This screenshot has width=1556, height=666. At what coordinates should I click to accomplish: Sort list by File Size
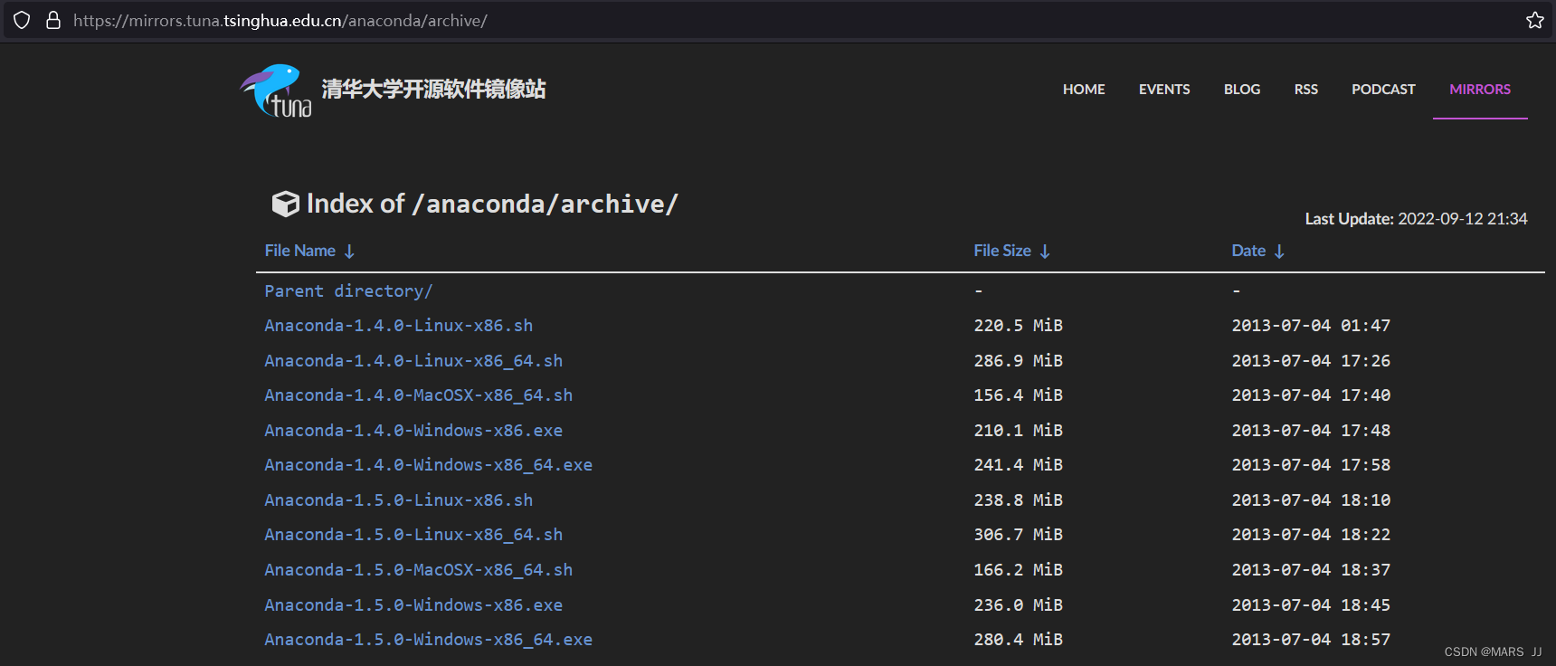pos(1002,251)
